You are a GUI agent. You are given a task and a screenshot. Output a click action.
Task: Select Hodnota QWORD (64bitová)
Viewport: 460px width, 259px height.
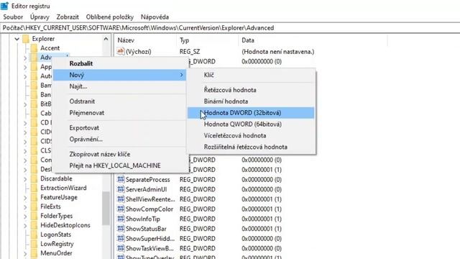coord(251,124)
